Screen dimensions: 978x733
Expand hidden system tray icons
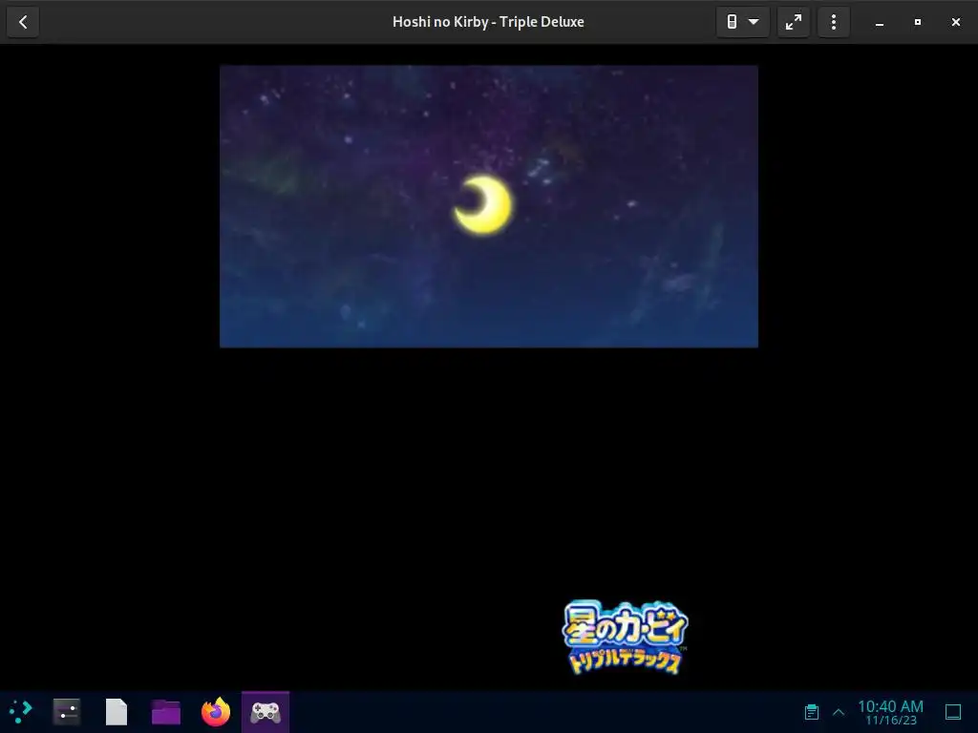pos(839,712)
